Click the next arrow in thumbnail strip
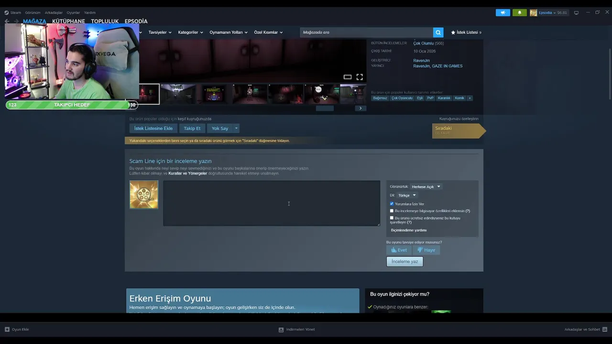612x344 pixels. click(x=361, y=108)
